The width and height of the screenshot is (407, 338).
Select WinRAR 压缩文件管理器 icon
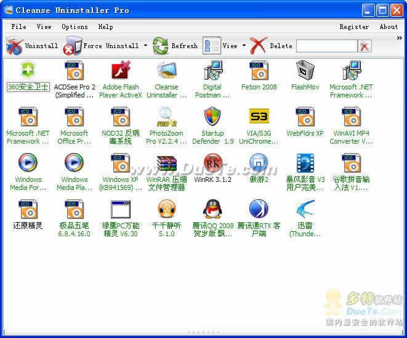click(x=167, y=163)
